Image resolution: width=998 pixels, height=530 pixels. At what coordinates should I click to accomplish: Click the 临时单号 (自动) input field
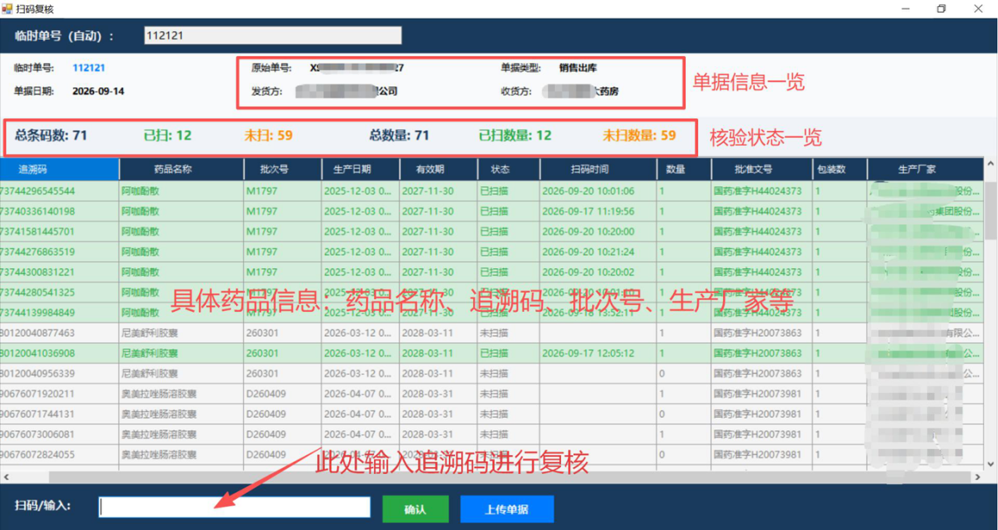pyautogui.click(x=273, y=35)
